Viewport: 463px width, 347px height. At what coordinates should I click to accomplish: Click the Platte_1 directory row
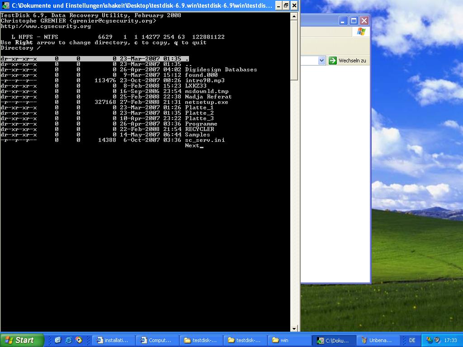pos(107,108)
